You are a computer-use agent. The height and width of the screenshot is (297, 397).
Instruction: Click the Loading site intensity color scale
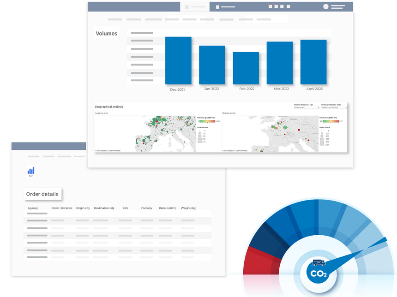tap(207, 121)
